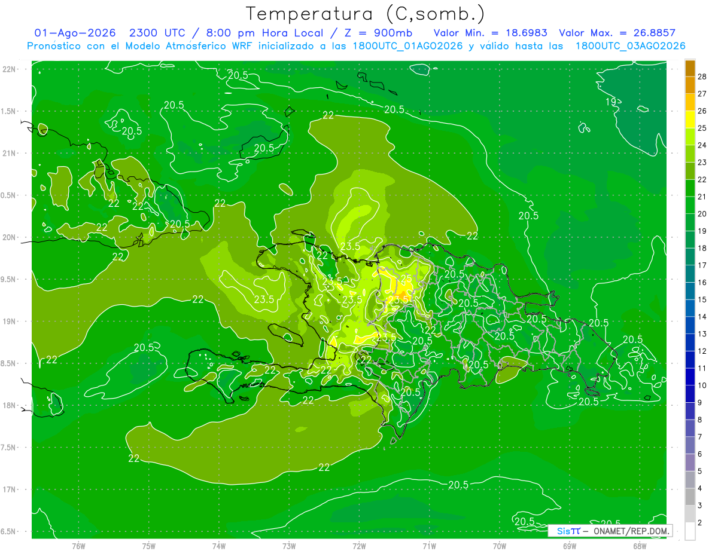Click the '1.5N' latitude axis label
The image size is (718, 554).
pos(8,111)
